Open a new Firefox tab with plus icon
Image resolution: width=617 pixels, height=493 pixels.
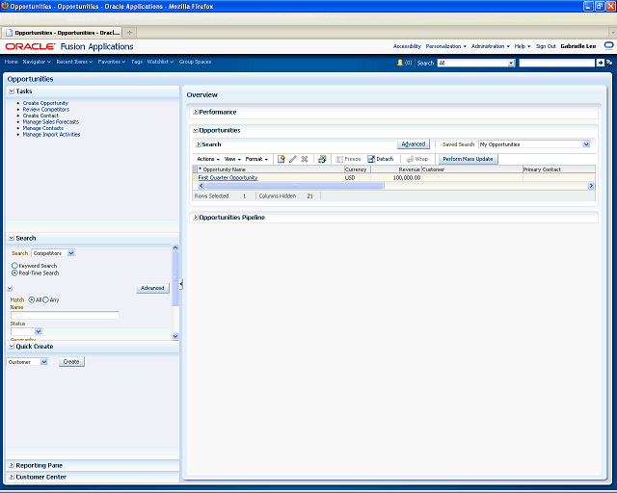pyautogui.click(x=129, y=33)
